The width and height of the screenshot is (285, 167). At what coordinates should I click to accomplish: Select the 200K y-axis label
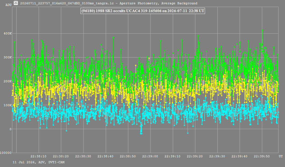click(x=8, y=81)
